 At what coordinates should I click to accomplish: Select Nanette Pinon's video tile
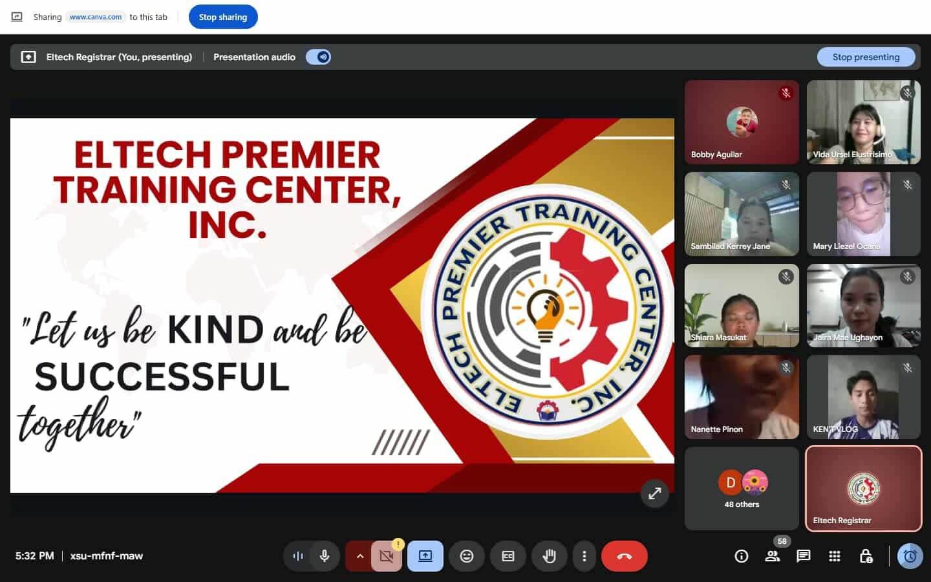[x=742, y=397]
